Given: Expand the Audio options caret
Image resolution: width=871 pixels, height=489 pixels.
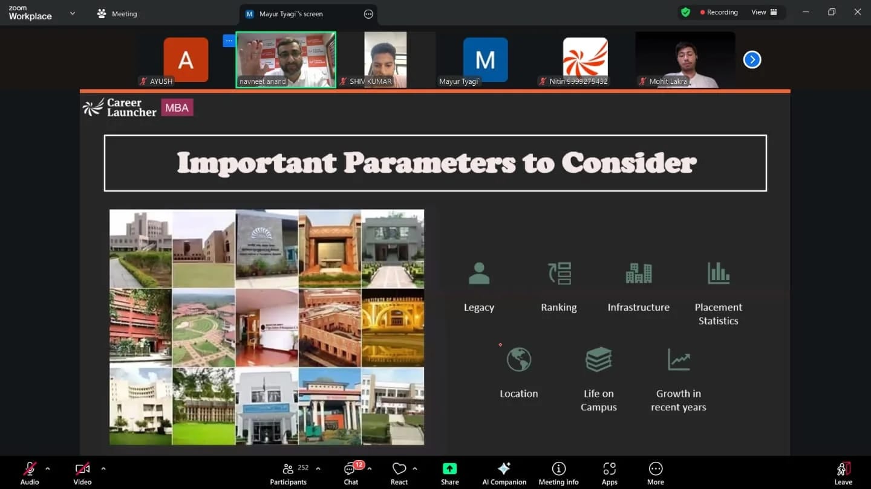Looking at the screenshot, I should tap(48, 468).
